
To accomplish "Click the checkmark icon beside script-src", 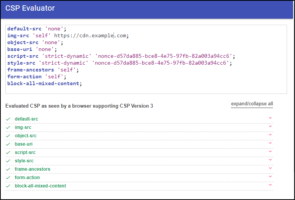I will (8, 152).
